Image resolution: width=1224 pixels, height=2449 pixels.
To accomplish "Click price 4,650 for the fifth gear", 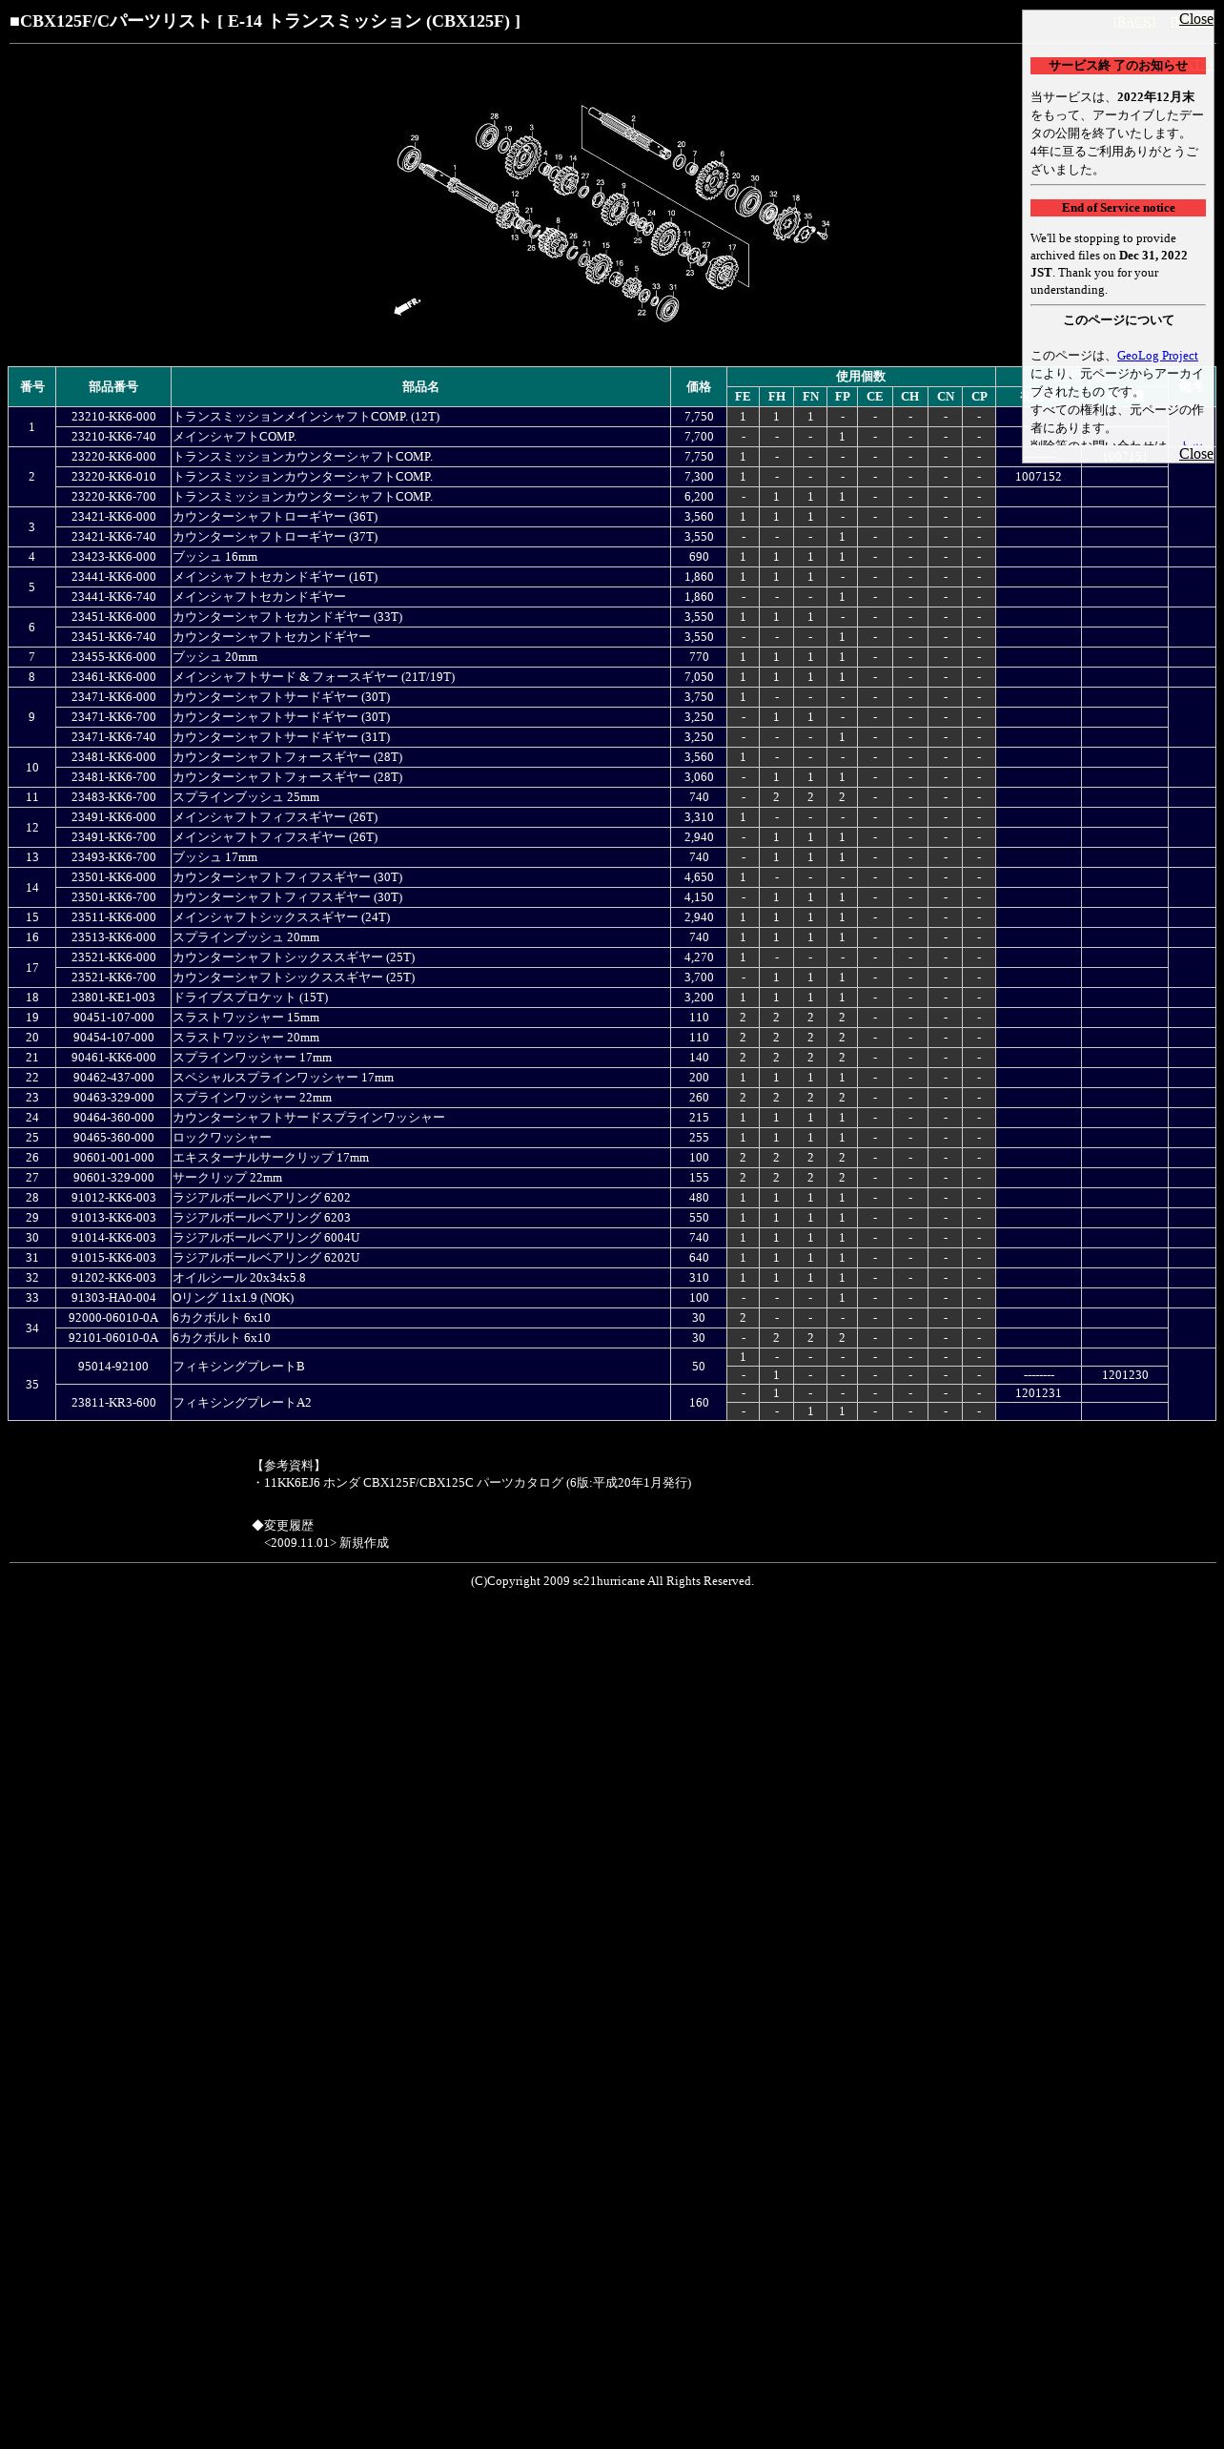I will (x=699, y=877).
